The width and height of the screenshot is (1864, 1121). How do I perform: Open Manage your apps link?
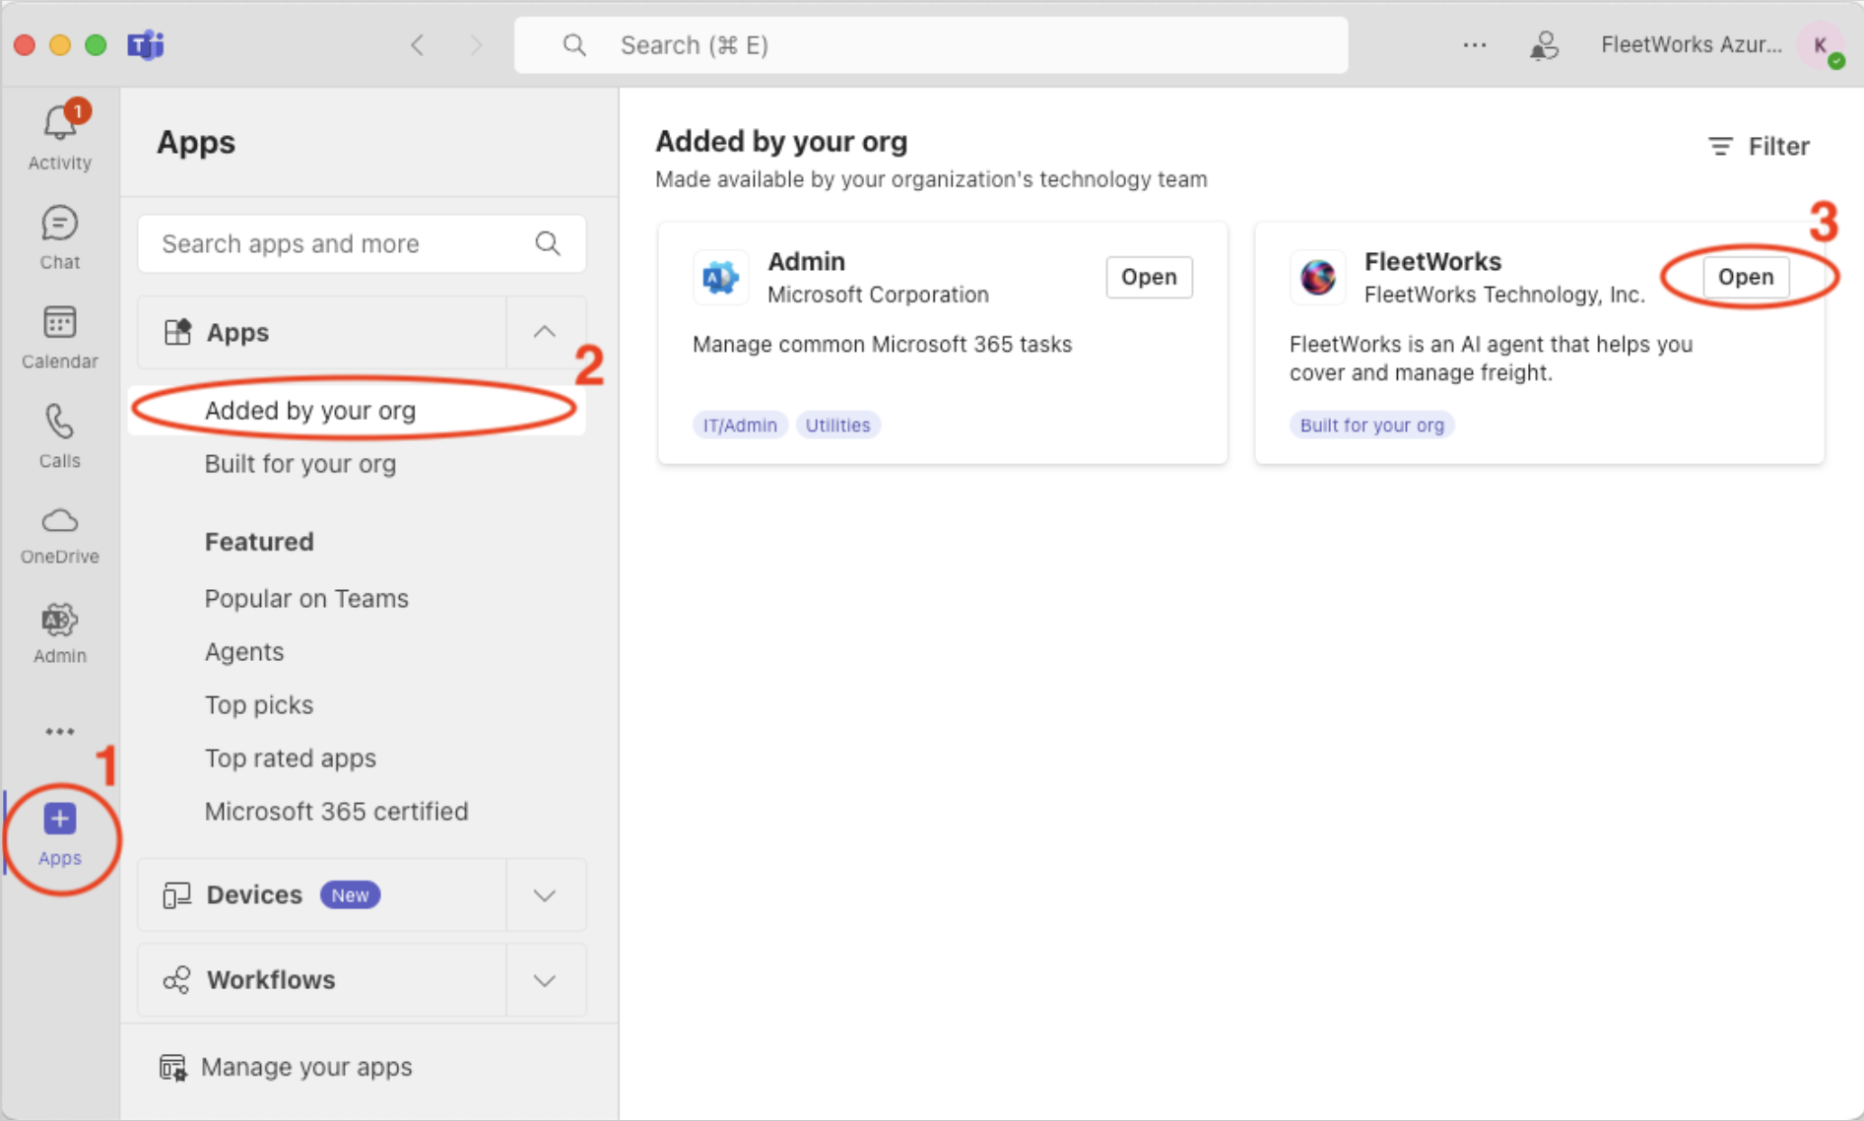point(306,1067)
